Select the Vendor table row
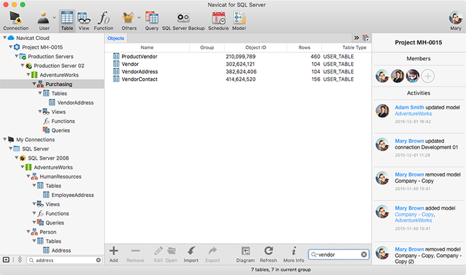Image resolution: width=466 pixels, height=275 pixels. pyautogui.click(x=238, y=64)
